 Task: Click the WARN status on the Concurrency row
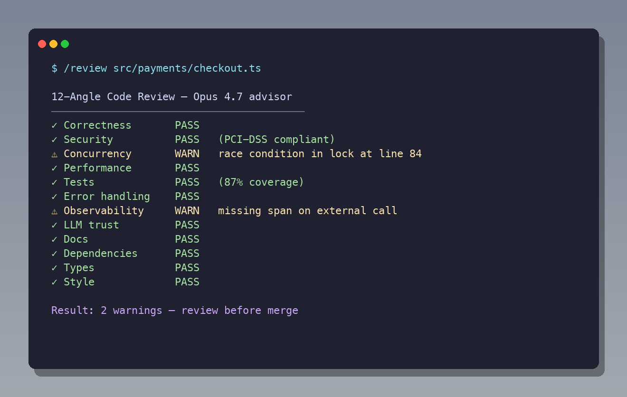[x=187, y=154]
